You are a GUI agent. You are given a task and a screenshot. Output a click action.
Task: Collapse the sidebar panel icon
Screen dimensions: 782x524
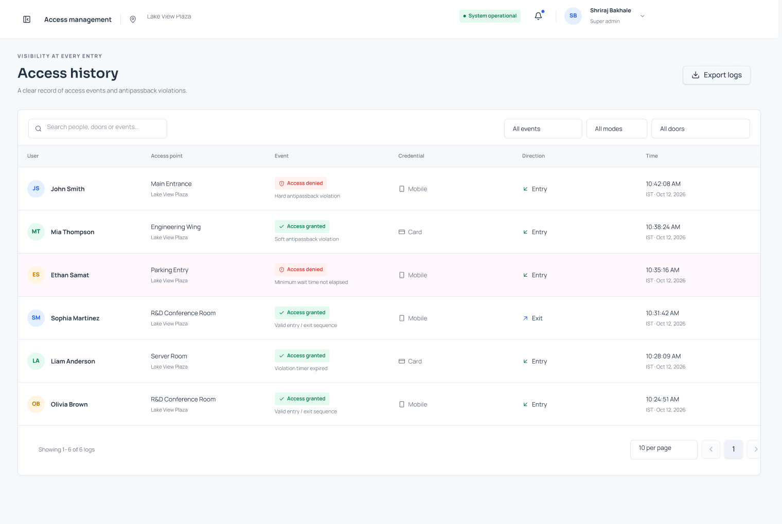[27, 20]
